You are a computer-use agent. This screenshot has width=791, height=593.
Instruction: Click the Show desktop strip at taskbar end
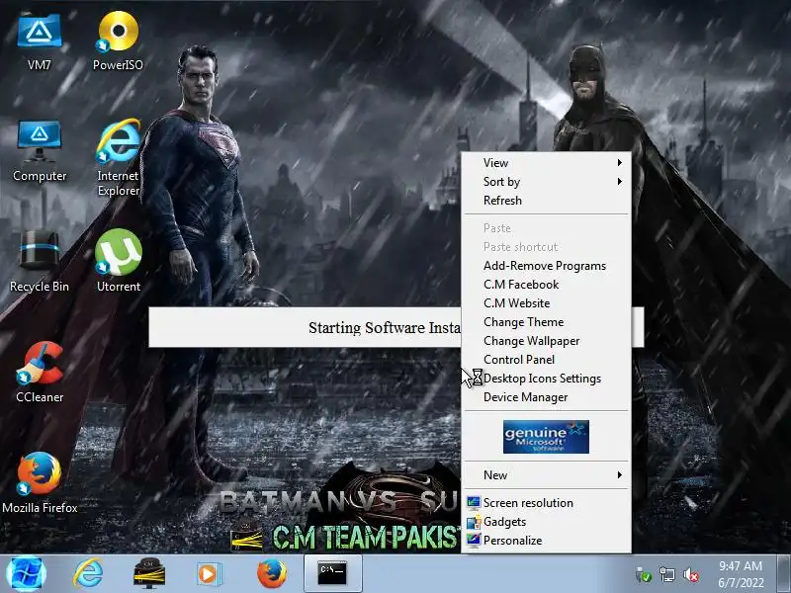(x=784, y=574)
